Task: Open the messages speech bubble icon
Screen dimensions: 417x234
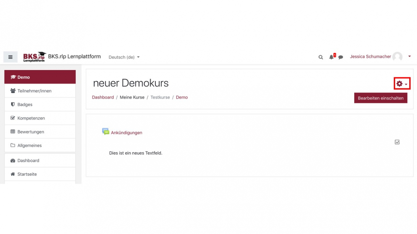Action: click(341, 57)
